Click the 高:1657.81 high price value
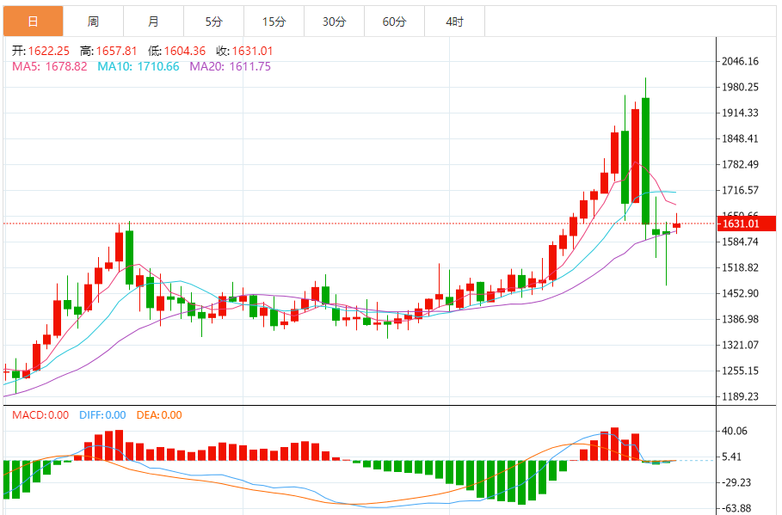This screenshot has width=782, height=515. 108,52
